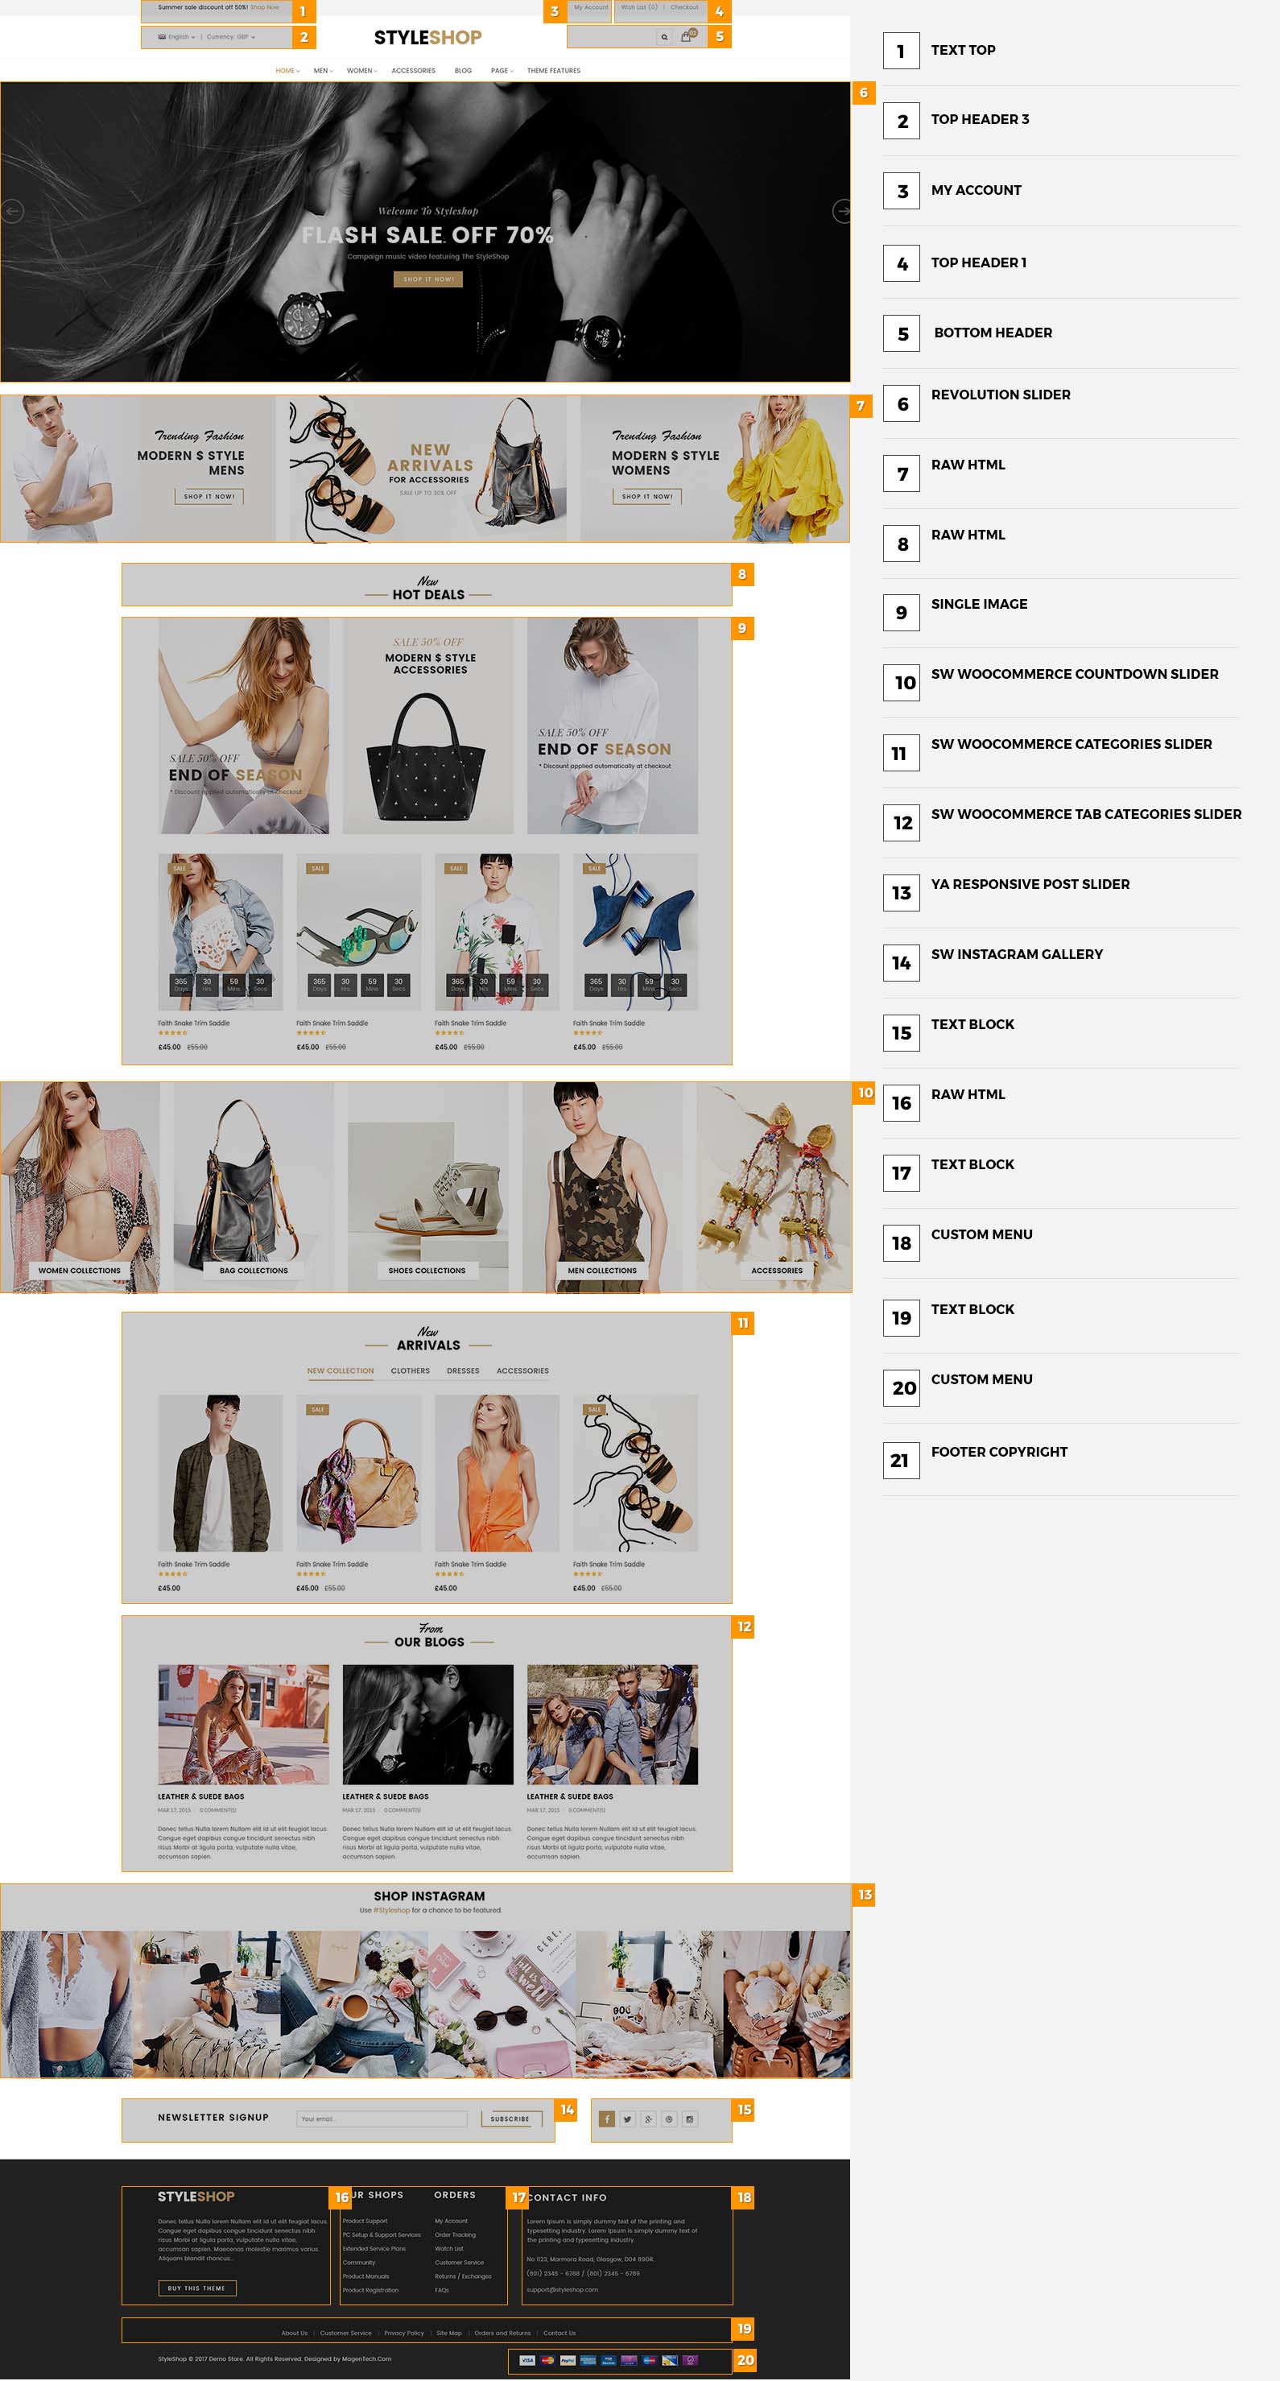Click SHOP IT NOW on the Mens banner
Viewport: 1280px width, 2381px height.
click(209, 496)
